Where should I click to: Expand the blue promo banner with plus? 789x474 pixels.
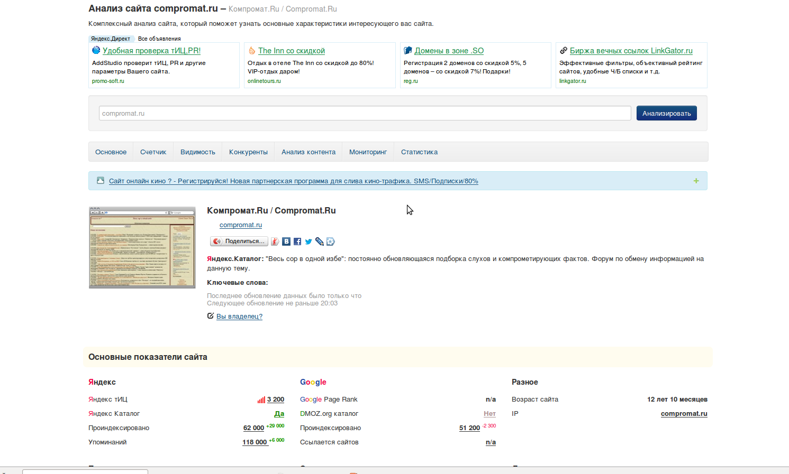(x=696, y=181)
